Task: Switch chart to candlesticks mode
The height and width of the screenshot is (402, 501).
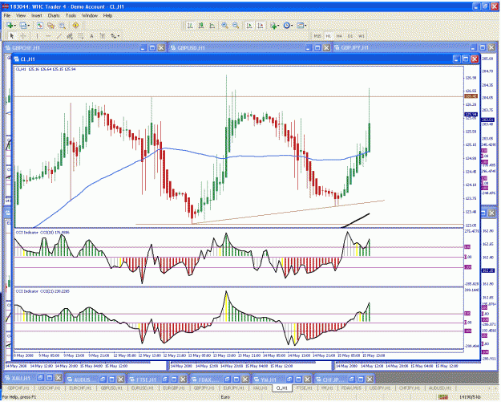Action: coord(201,25)
